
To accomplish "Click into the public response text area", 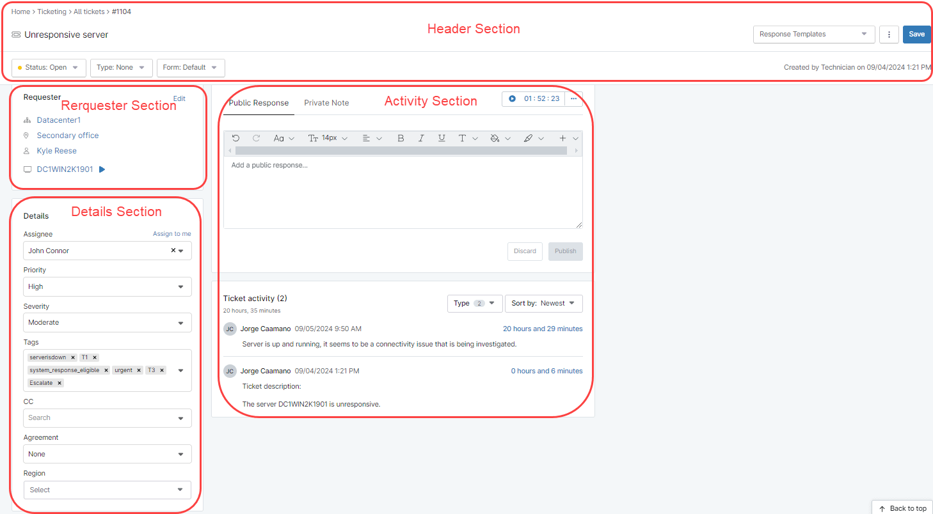I will [403, 192].
